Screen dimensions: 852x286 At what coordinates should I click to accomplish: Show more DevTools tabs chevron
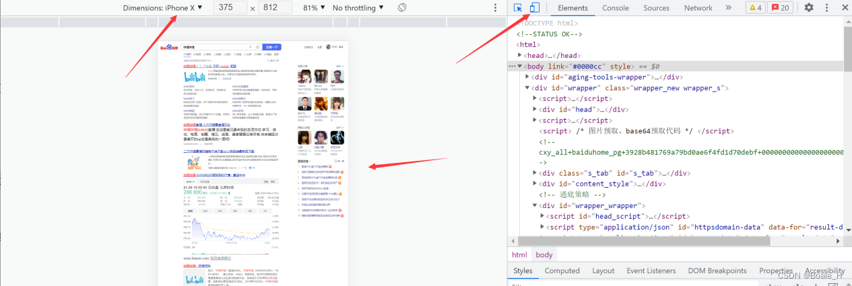point(728,7)
